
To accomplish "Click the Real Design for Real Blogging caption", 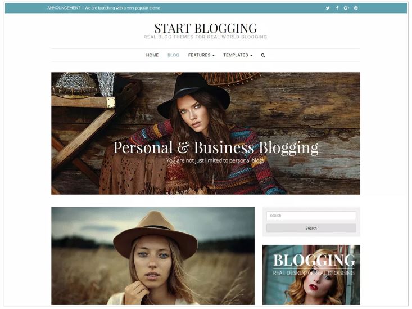I will (x=314, y=273).
